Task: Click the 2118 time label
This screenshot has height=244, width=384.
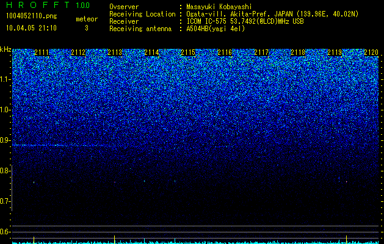Action: coord(298,52)
